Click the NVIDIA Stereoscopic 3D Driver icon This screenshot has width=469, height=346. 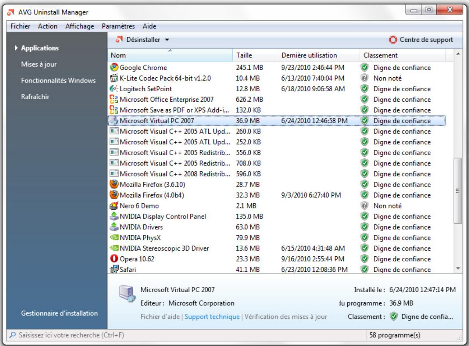pyautogui.click(x=114, y=248)
